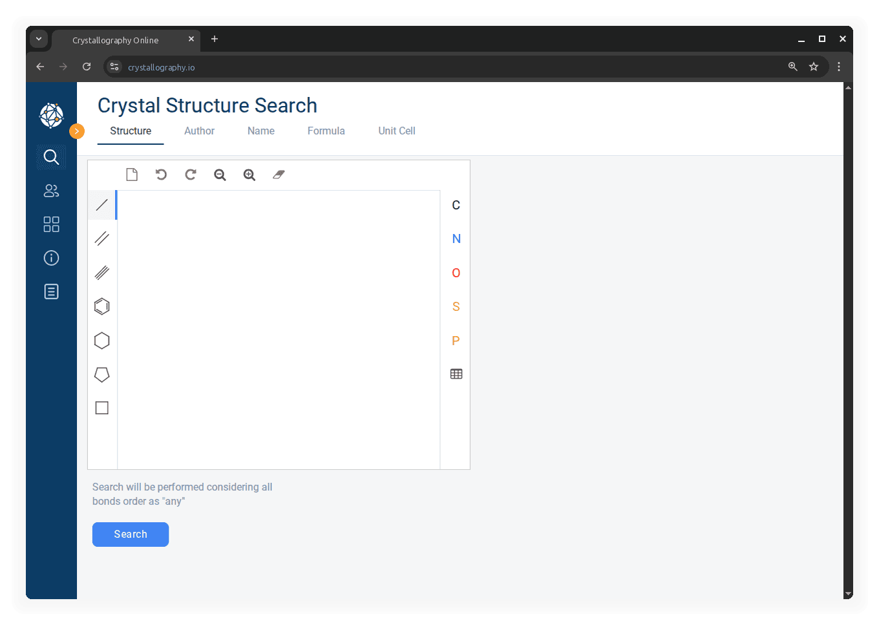Image resolution: width=879 pixels, height=625 pixels.
Task: Zoom in on the structure canvas
Action: 249,175
